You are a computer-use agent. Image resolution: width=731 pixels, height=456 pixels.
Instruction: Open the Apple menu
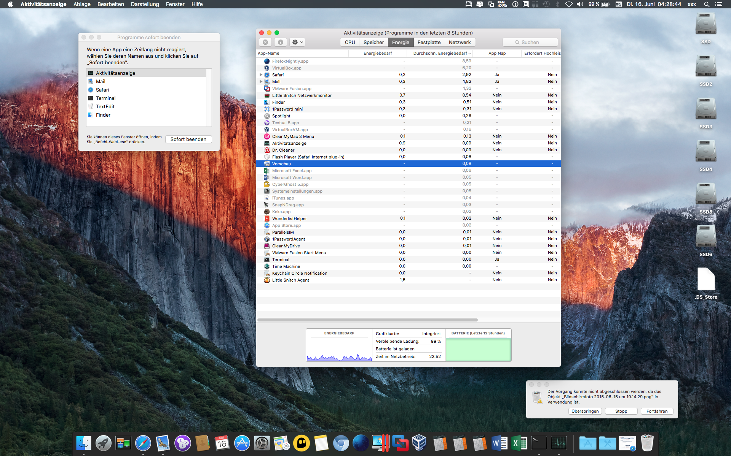coord(10,4)
